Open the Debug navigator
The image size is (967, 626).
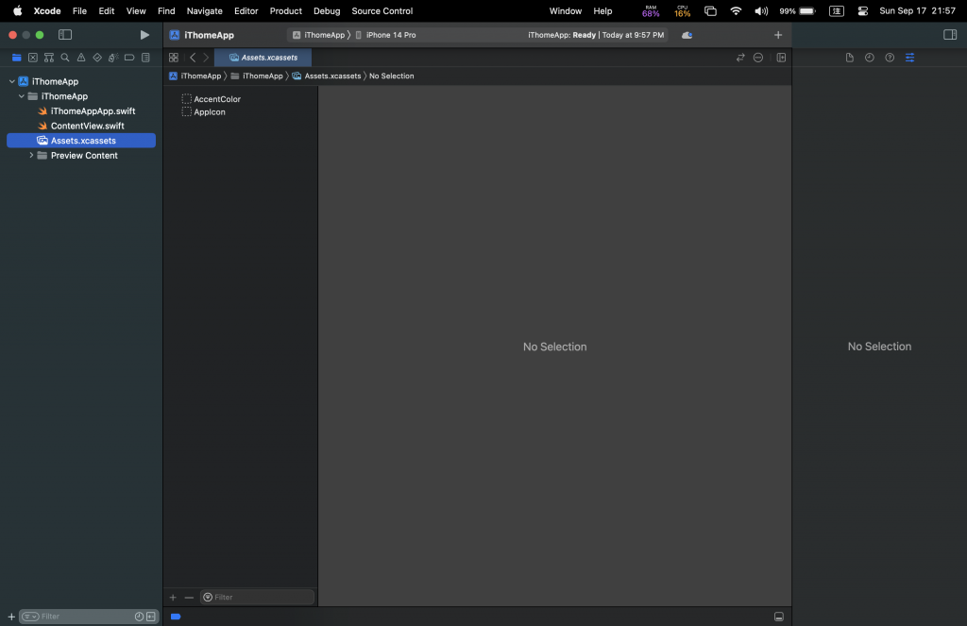[x=113, y=58]
